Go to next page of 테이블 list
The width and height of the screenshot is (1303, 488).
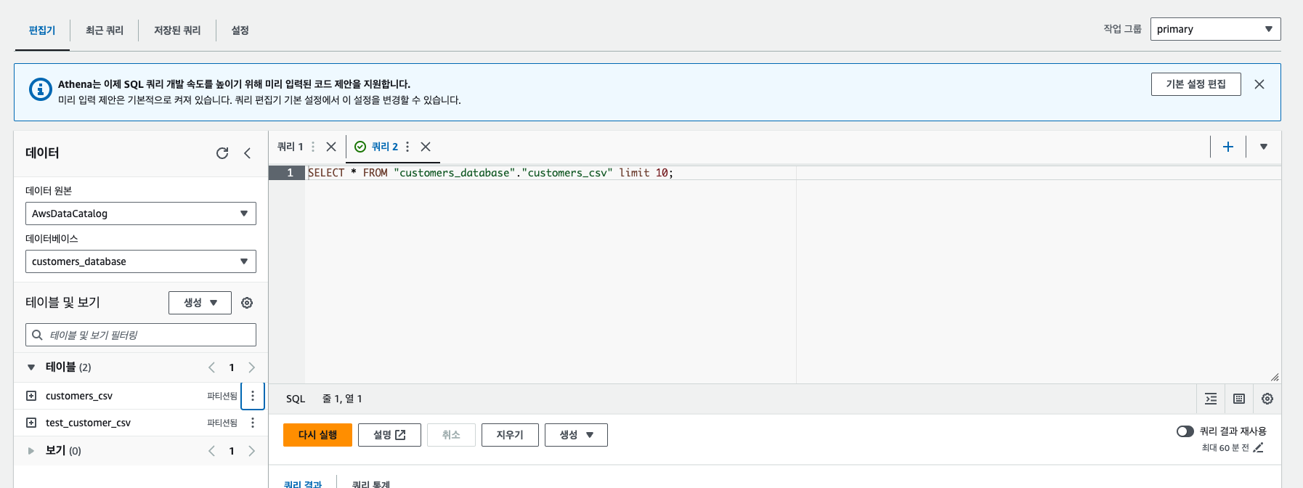pos(251,367)
